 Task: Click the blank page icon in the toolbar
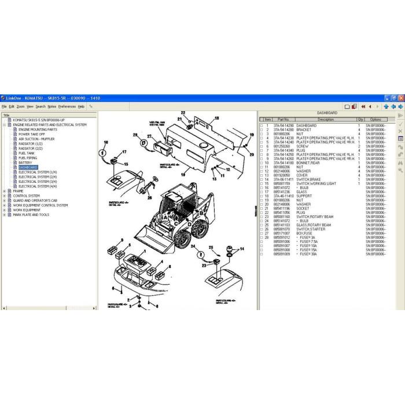pyautogui.click(x=347, y=106)
